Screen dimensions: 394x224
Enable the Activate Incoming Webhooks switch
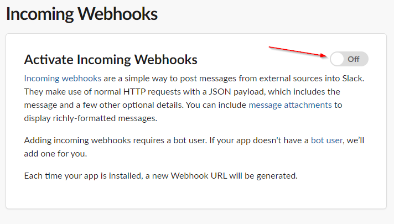click(x=349, y=59)
